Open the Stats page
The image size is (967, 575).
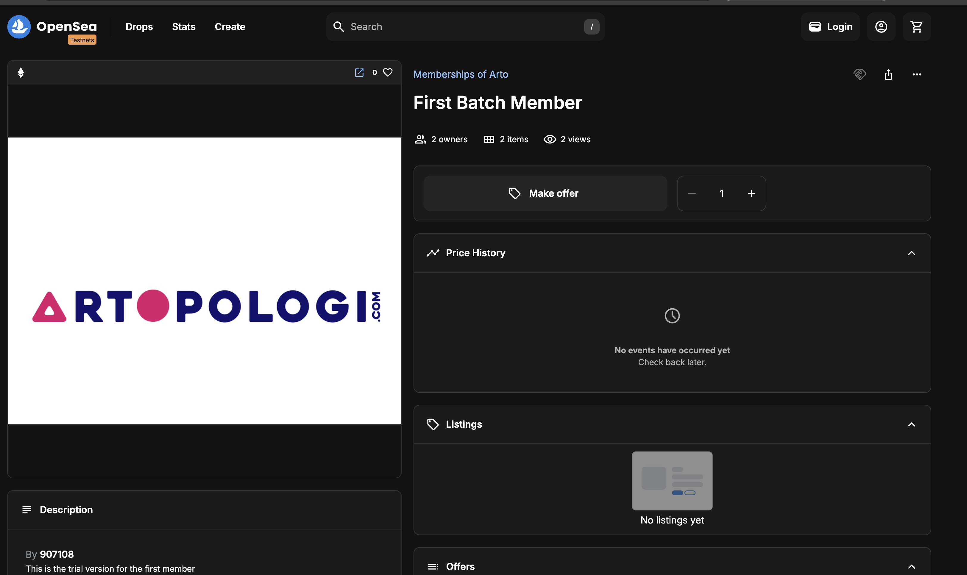pyautogui.click(x=184, y=26)
